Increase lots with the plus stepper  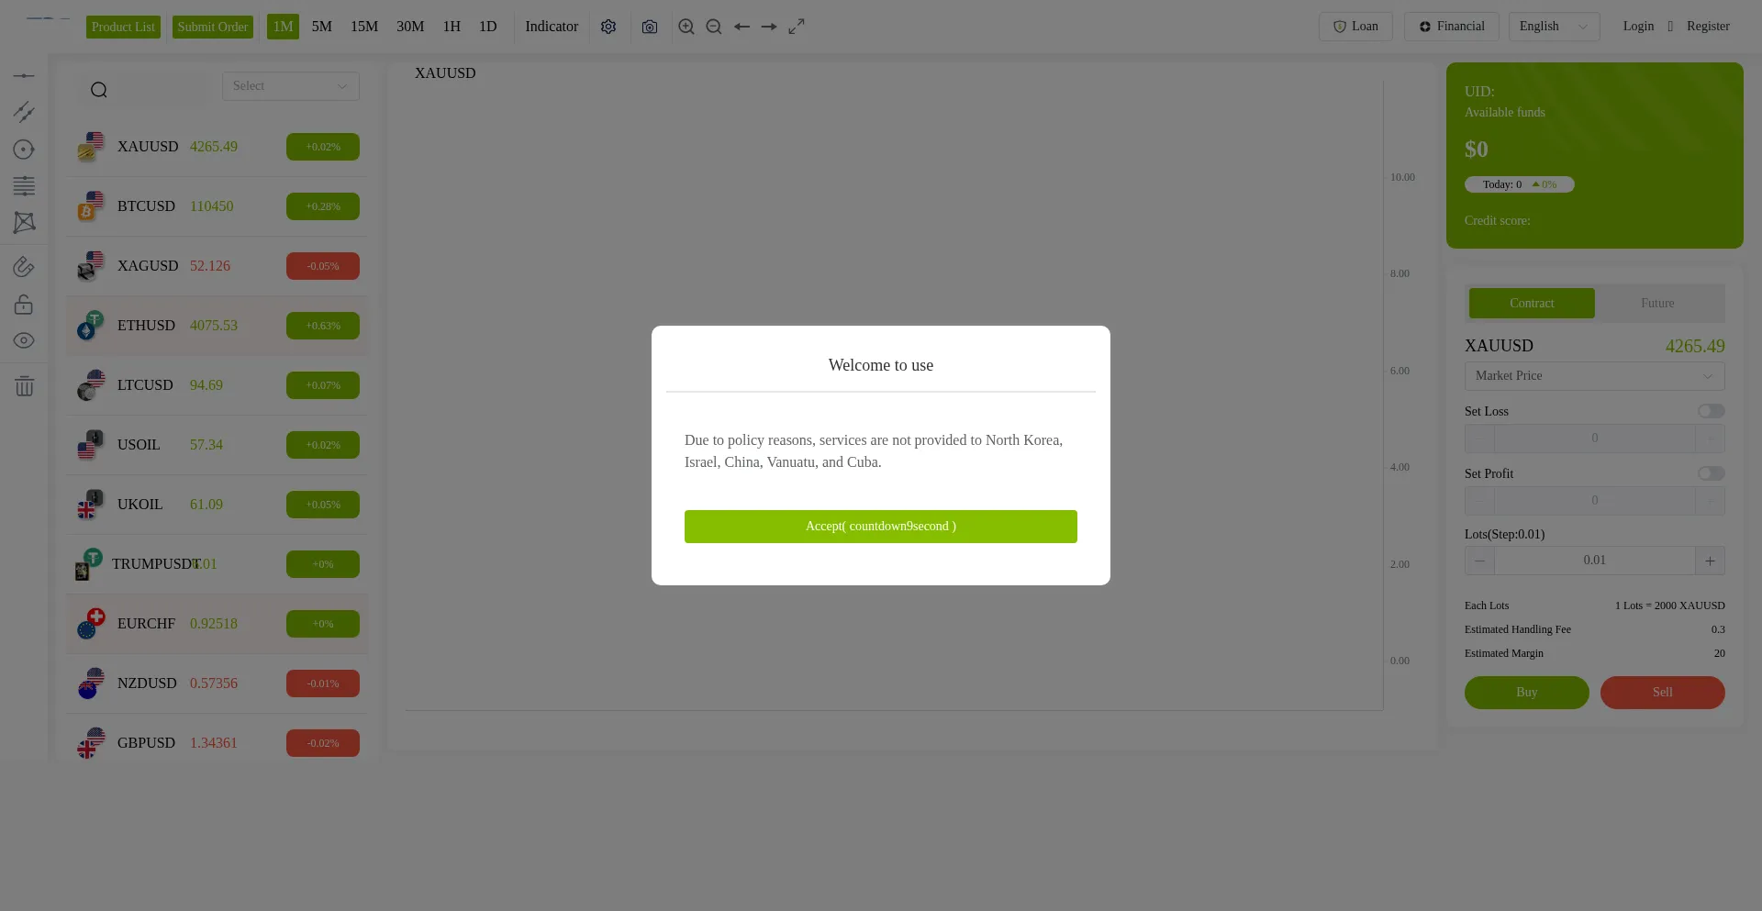1710,561
